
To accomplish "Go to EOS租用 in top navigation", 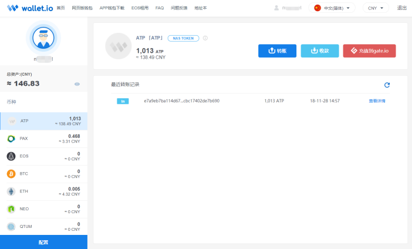I will pyautogui.click(x=140, y=8).
